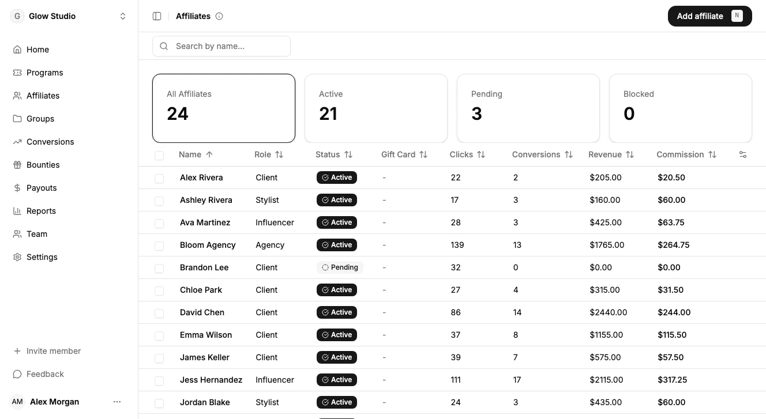
Task: Open the info tooltip beside Affiliates heading
Action: click(x=219, y=16)
